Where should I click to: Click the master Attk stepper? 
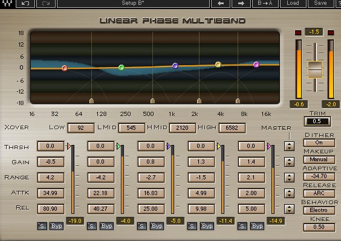pyautogui.click(x=289, y=193)
